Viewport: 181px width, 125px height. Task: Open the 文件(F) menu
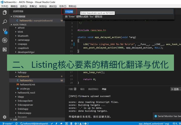(5, 6)
